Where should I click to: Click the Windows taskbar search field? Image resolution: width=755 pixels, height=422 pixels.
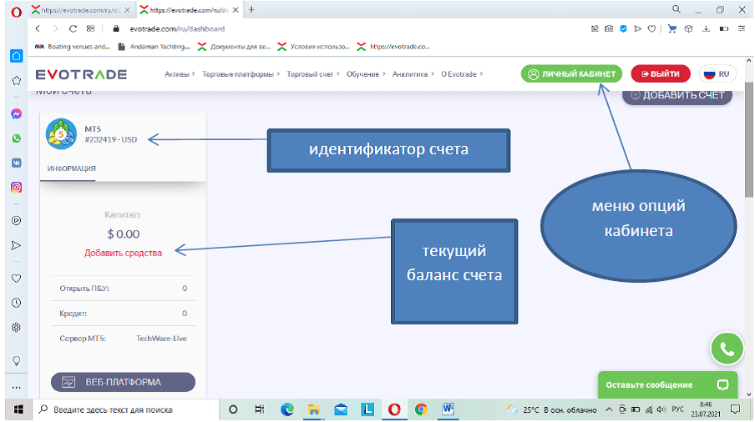[125, 409]
